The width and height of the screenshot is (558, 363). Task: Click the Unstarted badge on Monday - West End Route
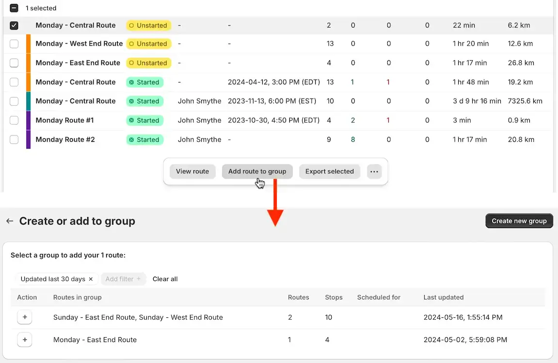point(149,44)
